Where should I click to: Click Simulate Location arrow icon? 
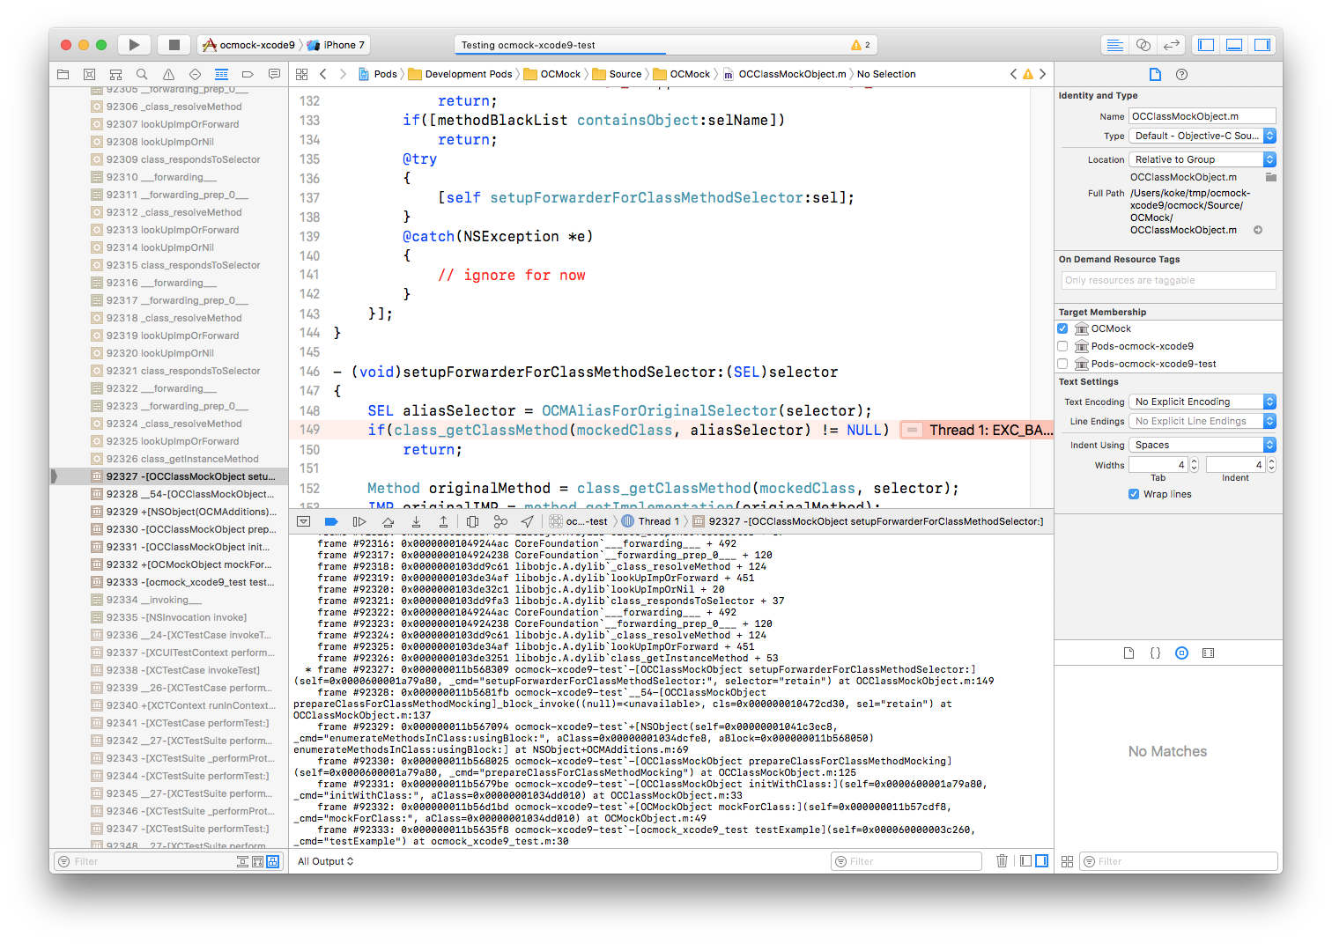(x=527, y=521)
